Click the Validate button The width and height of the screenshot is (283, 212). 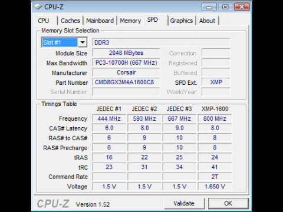(184, 203)
